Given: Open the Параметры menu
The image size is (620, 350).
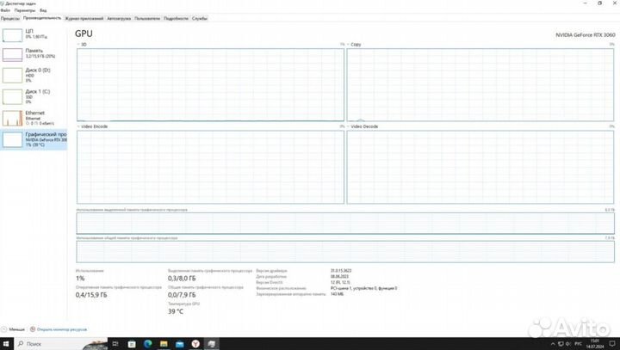Looking at the screenshot, I should pos(24,10).
